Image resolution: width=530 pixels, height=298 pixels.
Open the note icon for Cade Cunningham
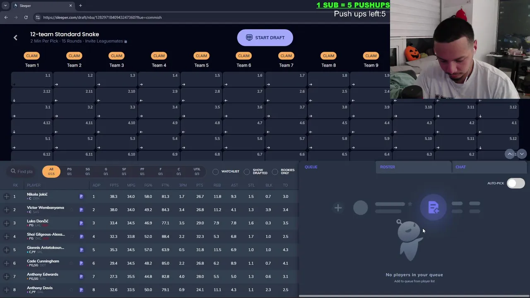tap(81, 263)
